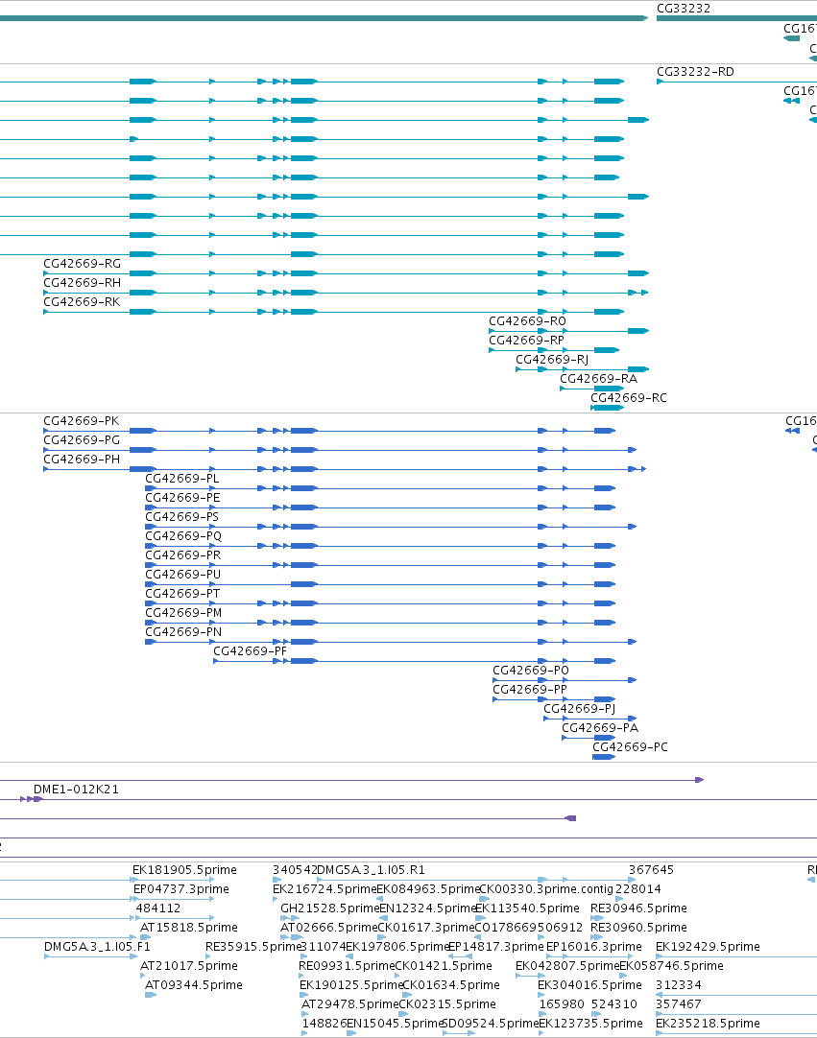Select EST EK190125.5prime label
Viewport: 817px width, 1038px height.
click(351, 985)
